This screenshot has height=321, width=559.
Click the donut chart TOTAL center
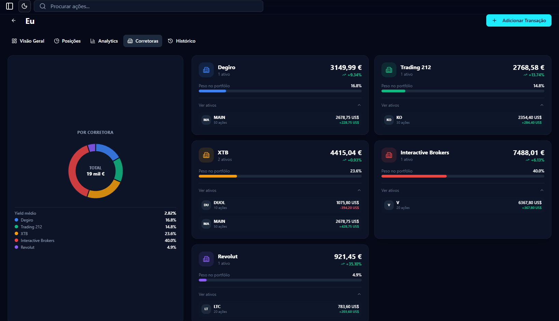pos(96,171)
